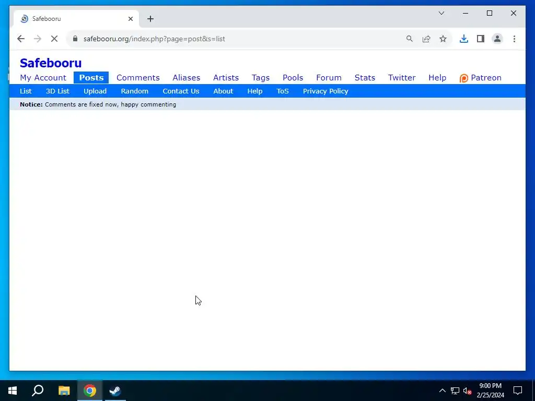
Task: Go back using the browser back arrow
Action: pyautogui.click(x=21, y=39)
